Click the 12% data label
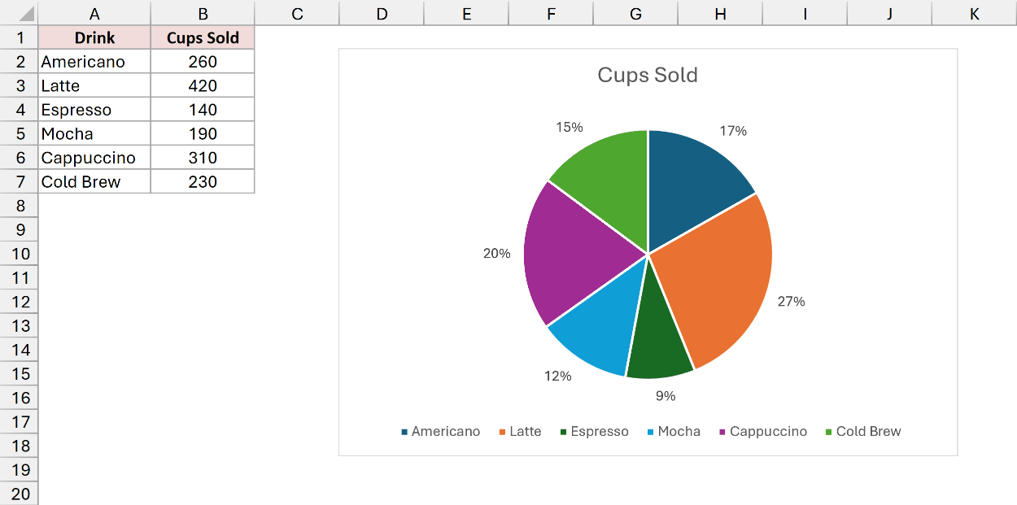 pos(558,377)
